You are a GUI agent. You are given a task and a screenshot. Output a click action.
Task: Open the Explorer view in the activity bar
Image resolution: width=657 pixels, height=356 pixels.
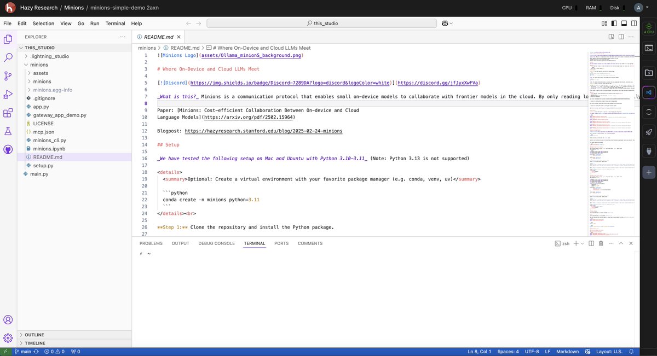8,39
